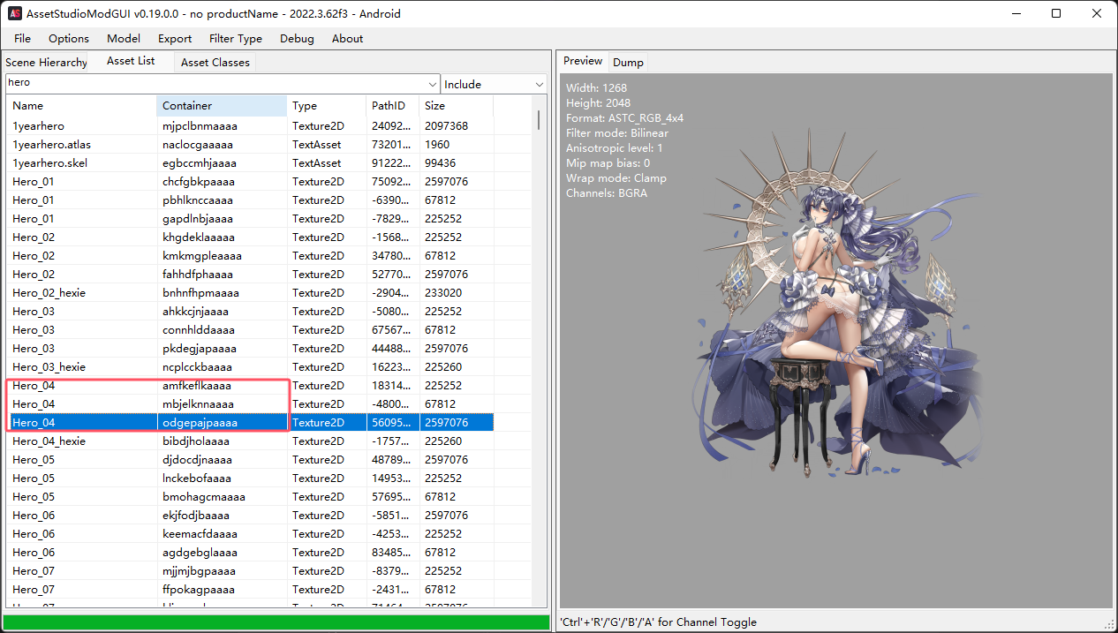Select Hero_03 with container connhlddaaaa
The height and width of the screenshot is (633, 1118).
[x=250, y=330]
